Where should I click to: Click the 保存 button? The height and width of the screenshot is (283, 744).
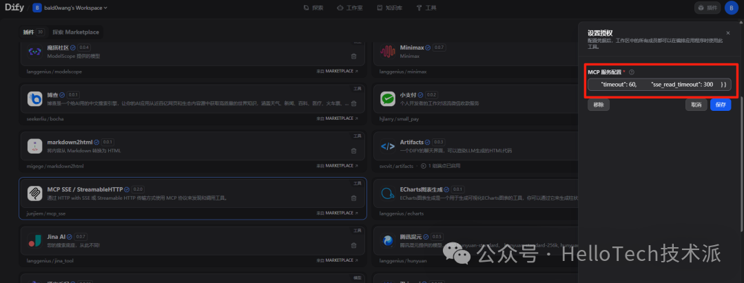tap(721, 105)
